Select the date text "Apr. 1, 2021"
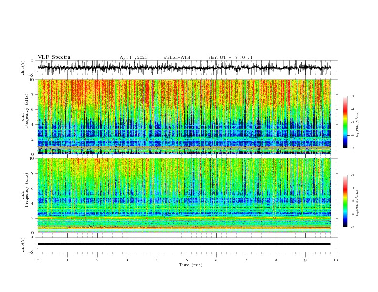The height and width of the screenshot is (292, 378). (x=133, y=57)
